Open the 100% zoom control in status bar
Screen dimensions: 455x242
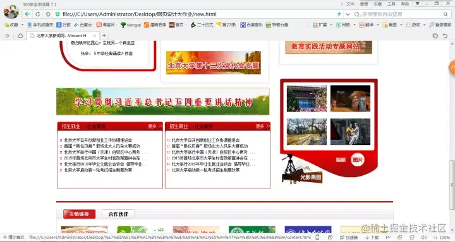[442, 238]
